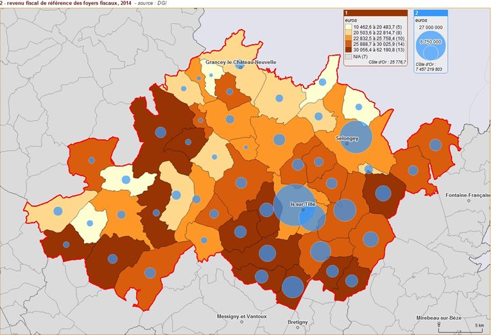Image resolution: width=491 pixels, height=335 pixels.
Task: Click the N/A grey legend swatch
Action: [x=349, y=56]
